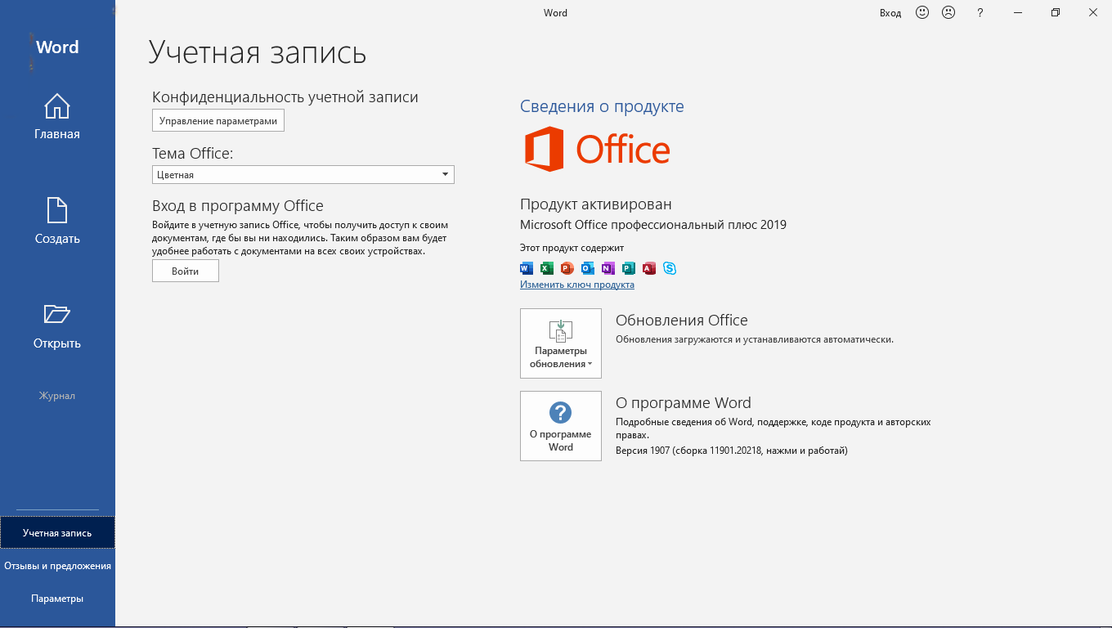Viewport: 1112px width, 628px height.
Task: Click the Excel app icon under product contents
Action: click(547, 268)
